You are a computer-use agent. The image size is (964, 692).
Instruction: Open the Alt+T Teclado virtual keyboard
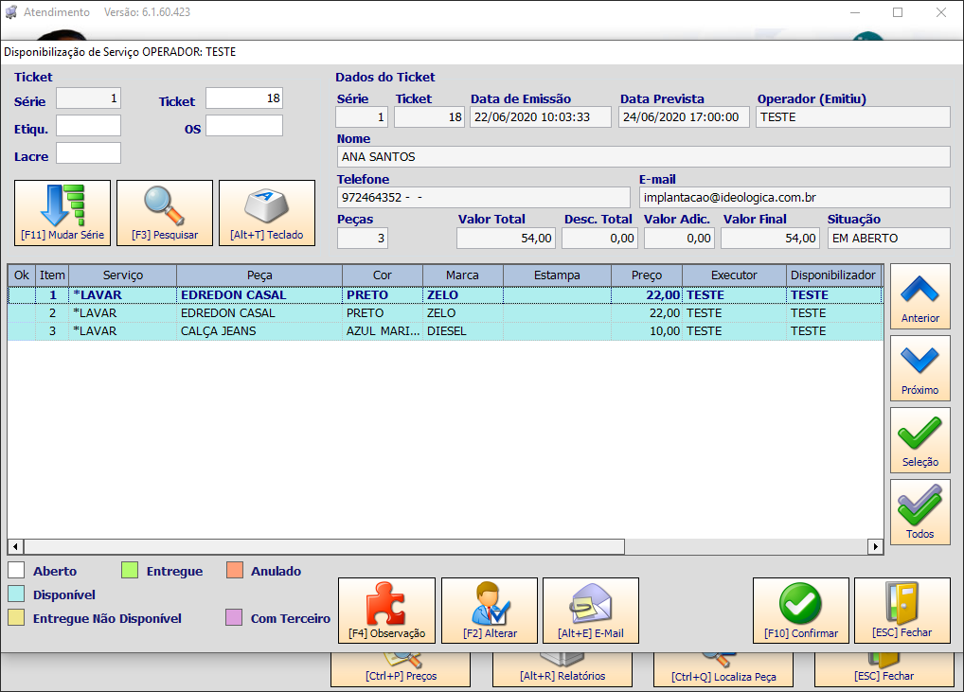[267, 213]
